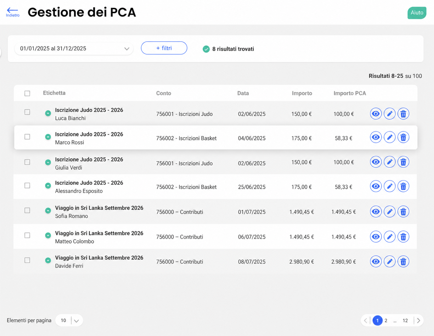Go back with the Indietro arrow
Viewport: 434px width, 336px height.
coord(12,10)
